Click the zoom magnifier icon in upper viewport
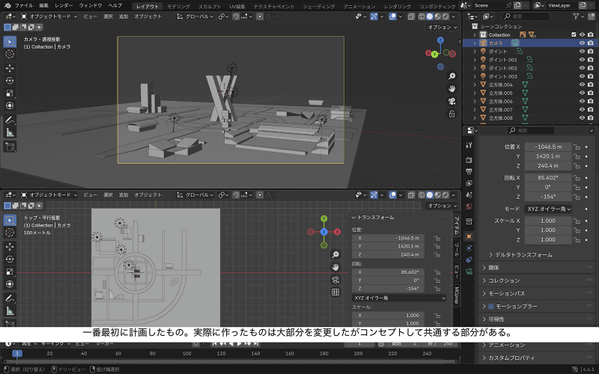Image resolution: width=599 pixels, height=374 pixels. click(x=452, y=76)
